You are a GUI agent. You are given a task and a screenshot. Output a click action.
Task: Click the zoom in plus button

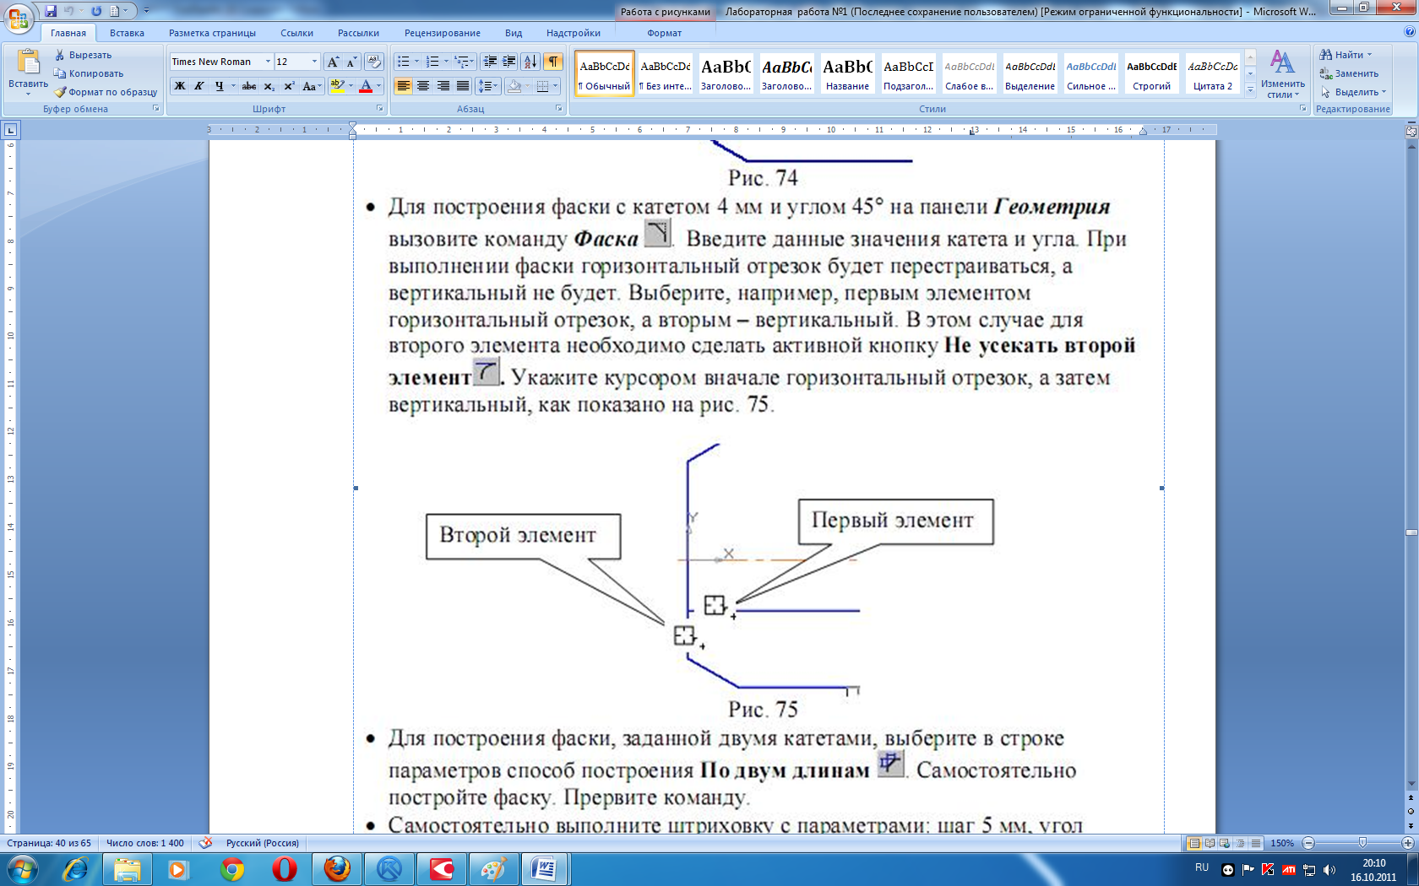pyautogui.click(x=1408, y=843)
